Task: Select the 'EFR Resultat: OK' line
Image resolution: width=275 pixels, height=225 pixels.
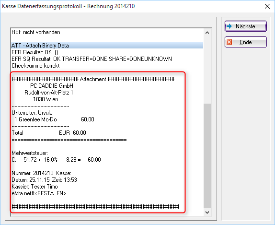Action: coord(34,52)
